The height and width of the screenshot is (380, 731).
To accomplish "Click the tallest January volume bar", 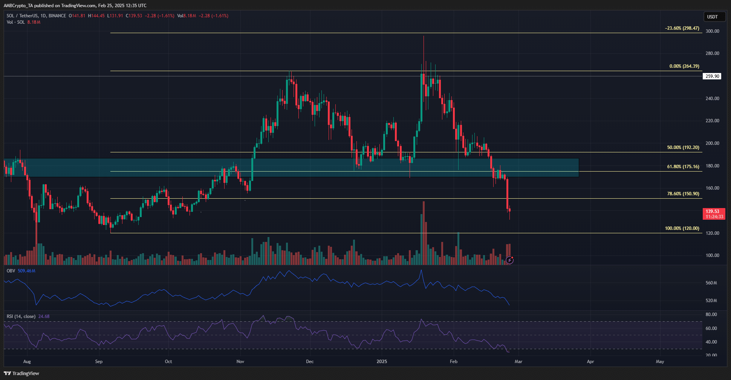I will point(424,233).
